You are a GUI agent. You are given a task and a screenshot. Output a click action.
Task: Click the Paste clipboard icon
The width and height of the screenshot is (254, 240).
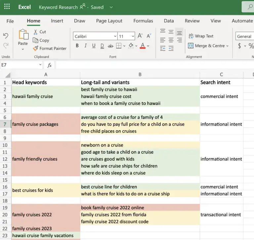(23, 35)
